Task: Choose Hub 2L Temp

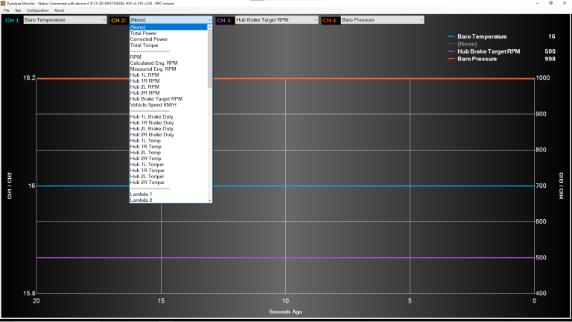Action: (x=168, y=153)
